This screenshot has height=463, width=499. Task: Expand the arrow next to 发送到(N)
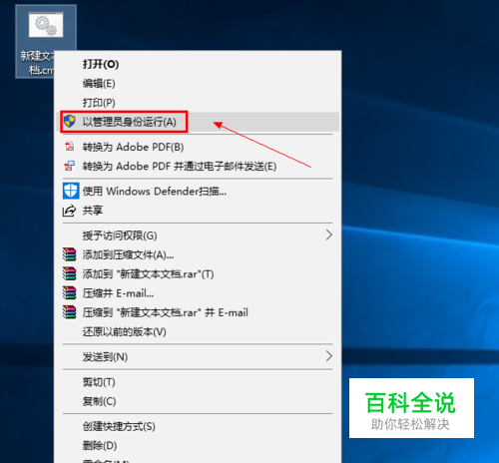coord(329,356)
